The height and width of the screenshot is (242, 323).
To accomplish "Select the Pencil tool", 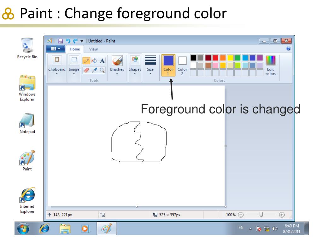I will [x=86, y=61].
